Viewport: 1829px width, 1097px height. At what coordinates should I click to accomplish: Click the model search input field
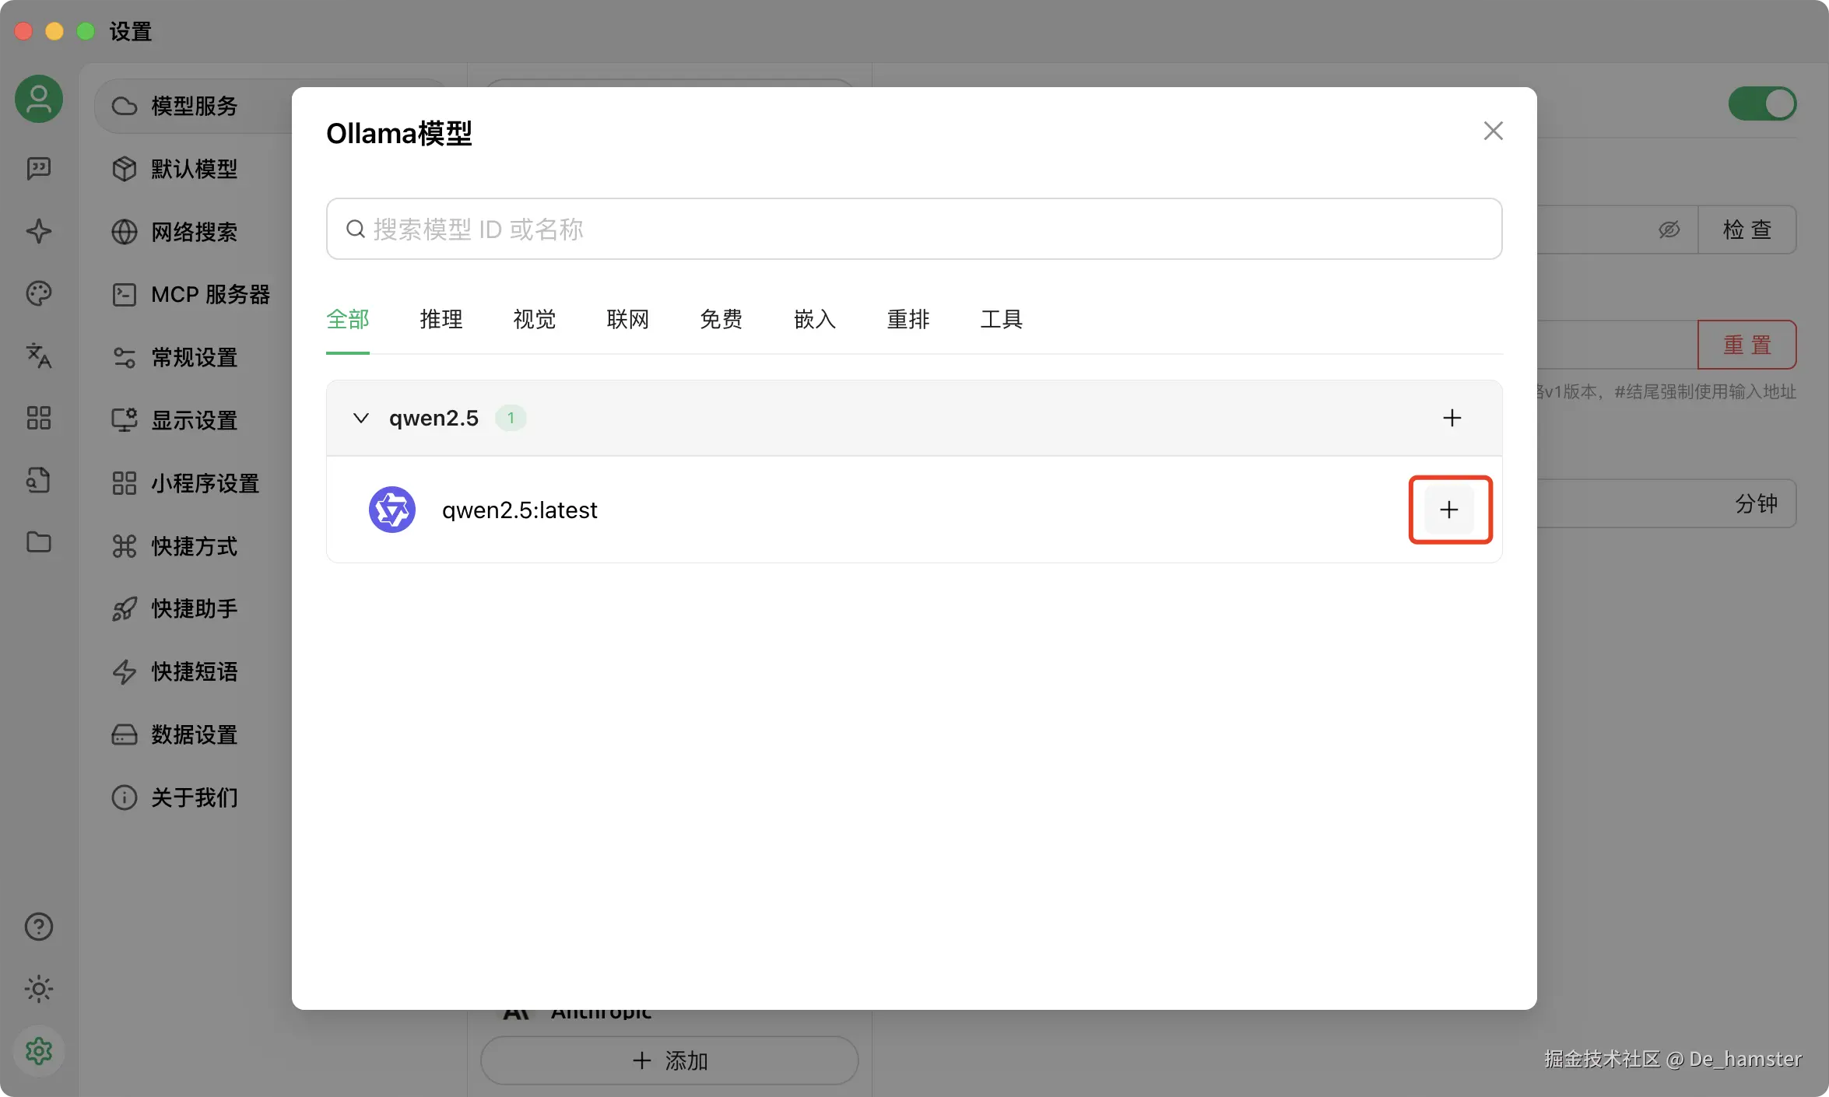(914, 229)
